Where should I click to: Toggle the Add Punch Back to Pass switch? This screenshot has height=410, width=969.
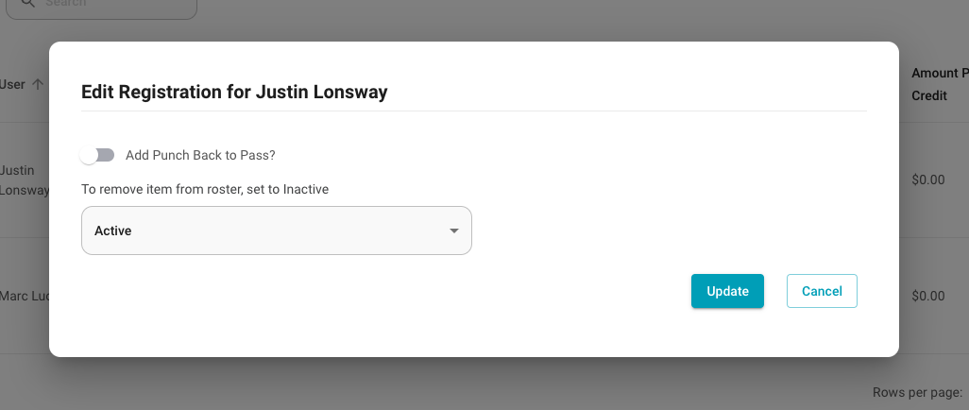point(97,155)
